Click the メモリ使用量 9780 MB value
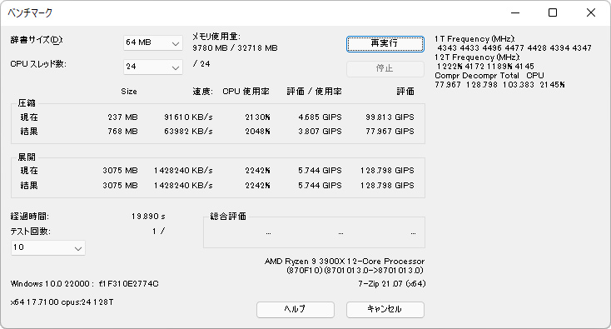 pos(210,48)
